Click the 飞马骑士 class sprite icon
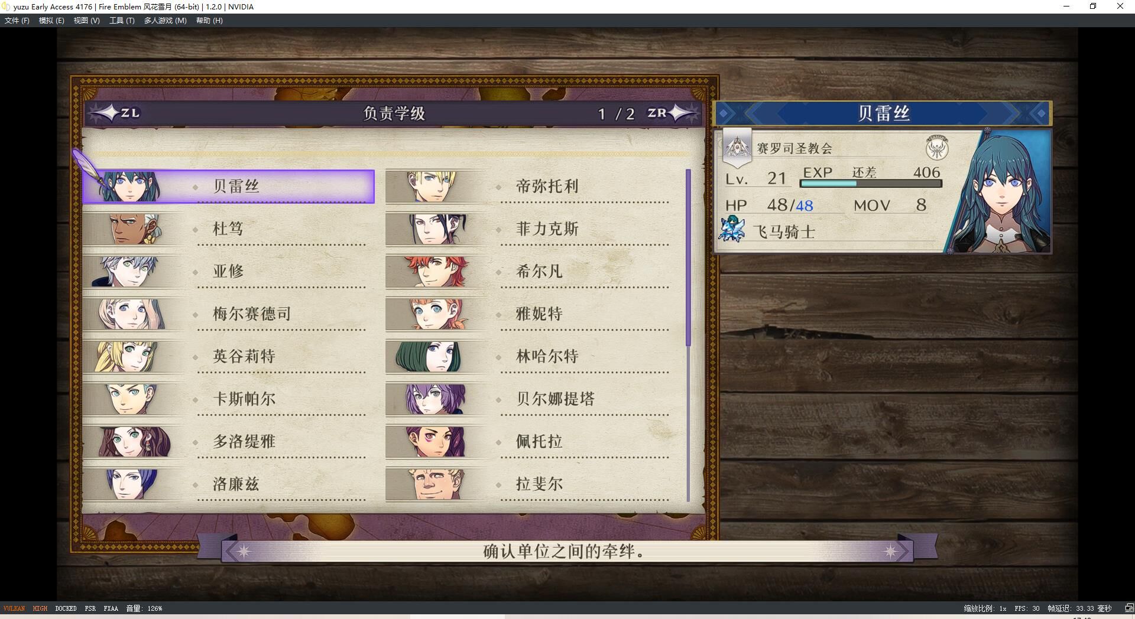 pos(732,230)
